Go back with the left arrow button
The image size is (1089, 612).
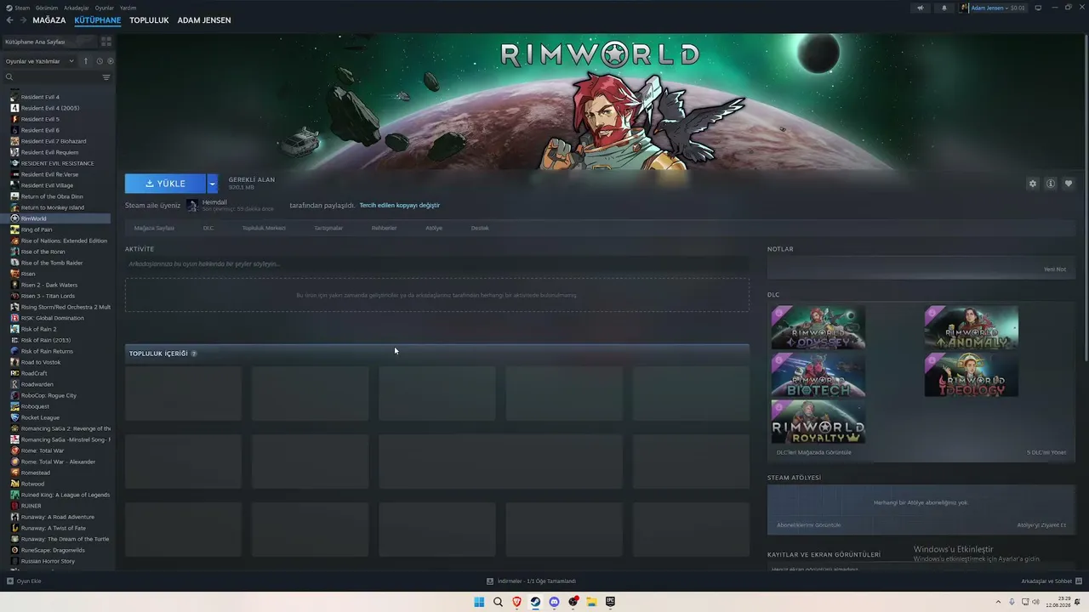pos(10,20)
